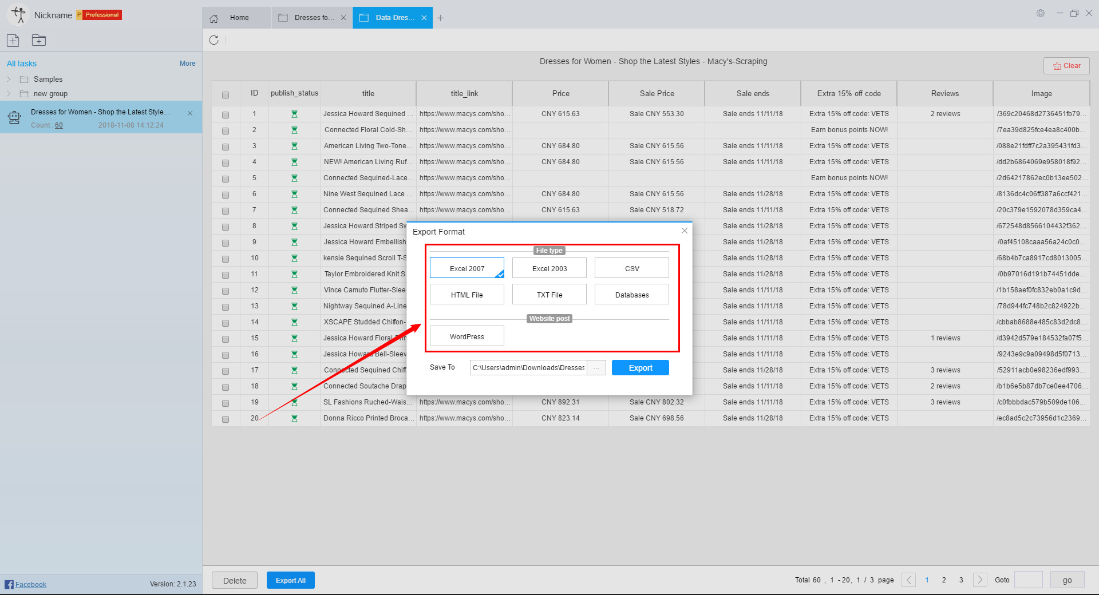Screen dimensions: 1099x595
Task: Select Databases export option
Action: [632, 294]
